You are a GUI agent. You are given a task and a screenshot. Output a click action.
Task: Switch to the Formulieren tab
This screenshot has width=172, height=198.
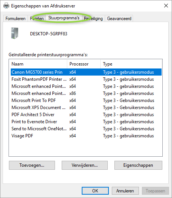point(15,19)
